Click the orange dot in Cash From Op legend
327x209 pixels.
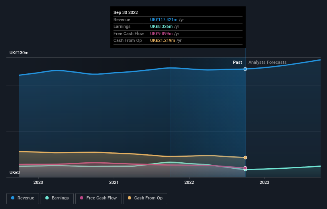pos(129,198)
